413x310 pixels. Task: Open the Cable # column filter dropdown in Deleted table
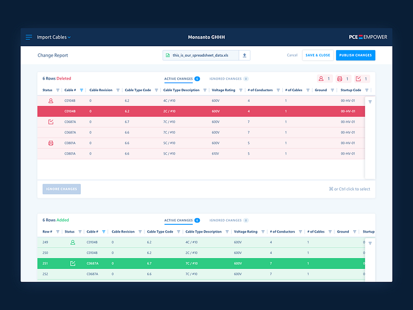[81, 90]
